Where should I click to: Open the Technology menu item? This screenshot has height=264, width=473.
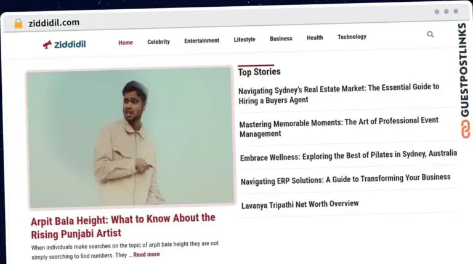click(352, 37)
